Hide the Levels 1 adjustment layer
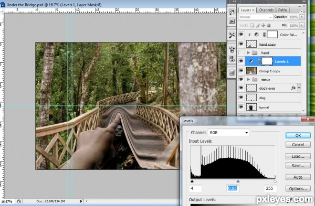The image size is (315, 206). pos(241,61)
